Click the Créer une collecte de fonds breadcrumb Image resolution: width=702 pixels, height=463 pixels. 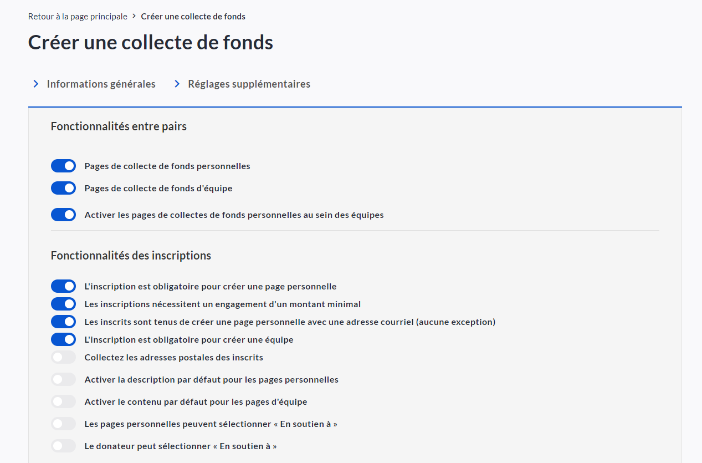tap(193, 17)
